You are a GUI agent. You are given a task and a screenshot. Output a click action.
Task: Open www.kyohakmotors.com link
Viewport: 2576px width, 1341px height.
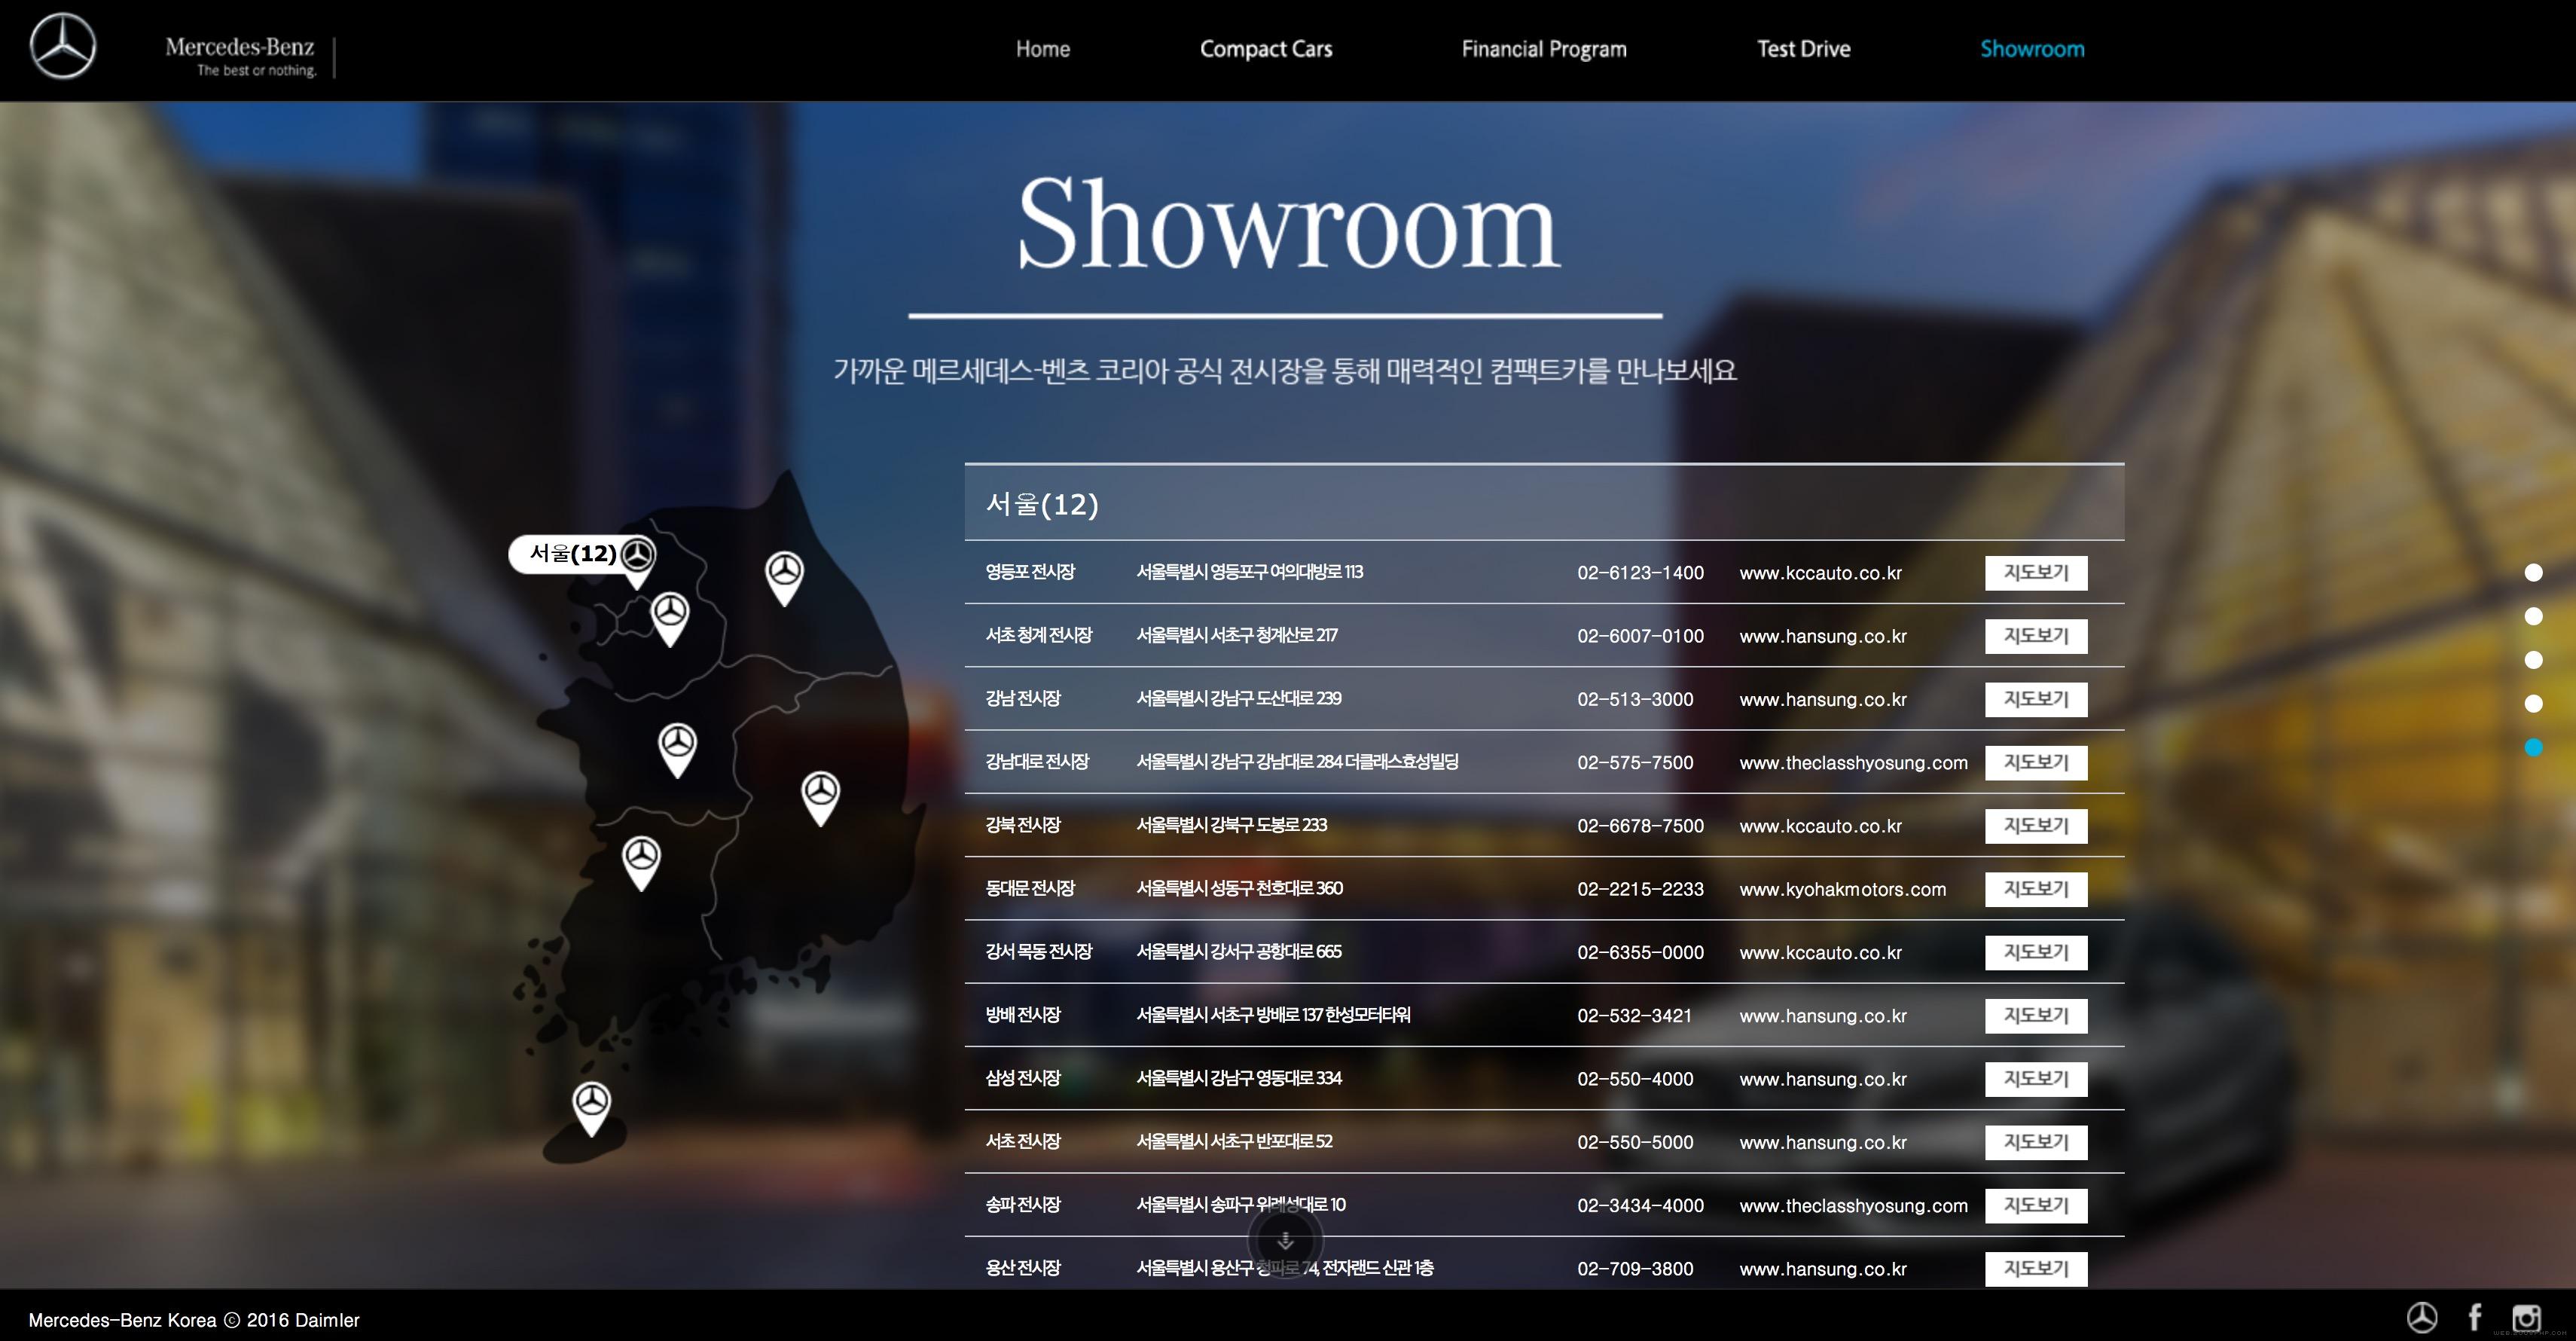click(x=1842, y=889)
